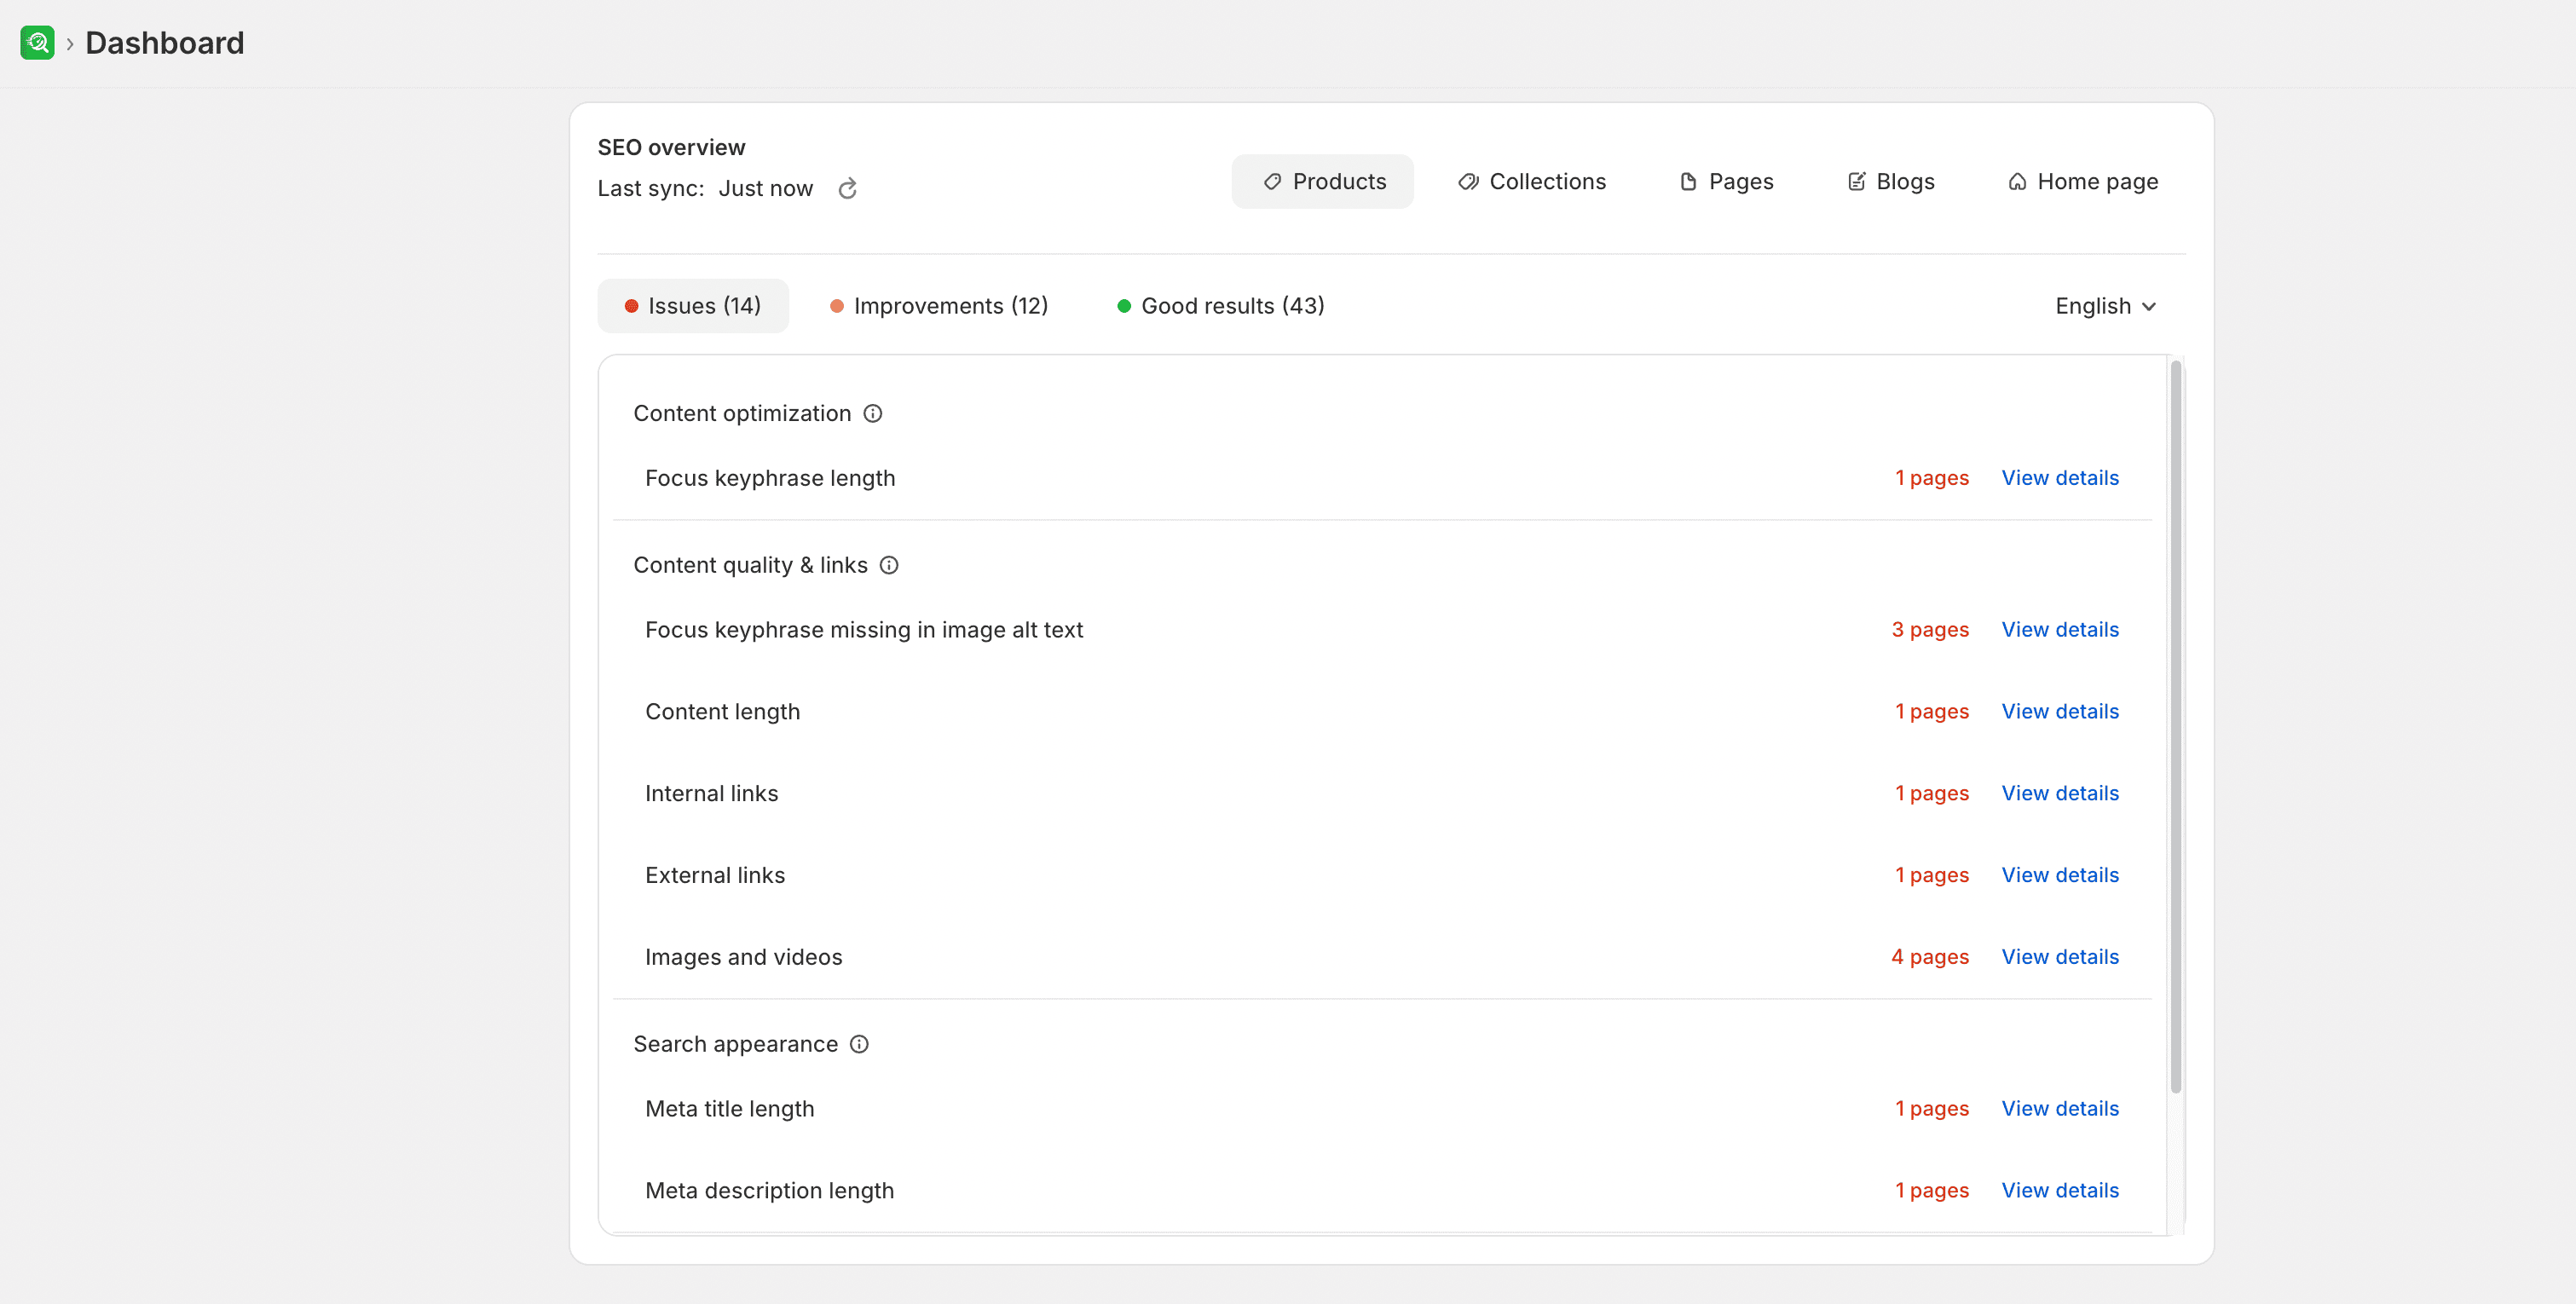
Task: Click the Content quality & links info icon
Action: 889,566
